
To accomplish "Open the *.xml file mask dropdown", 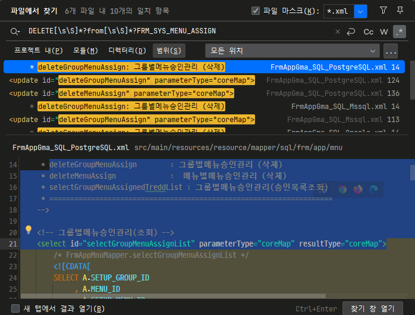I will [360, 11].
